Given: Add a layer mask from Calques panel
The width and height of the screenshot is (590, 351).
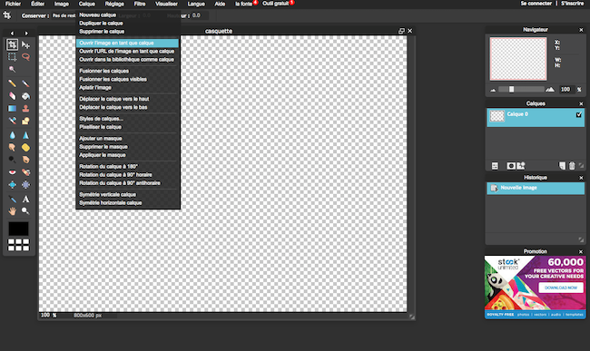Looking at the screenshot, I should pyautogui.click(x=511, y=166).
